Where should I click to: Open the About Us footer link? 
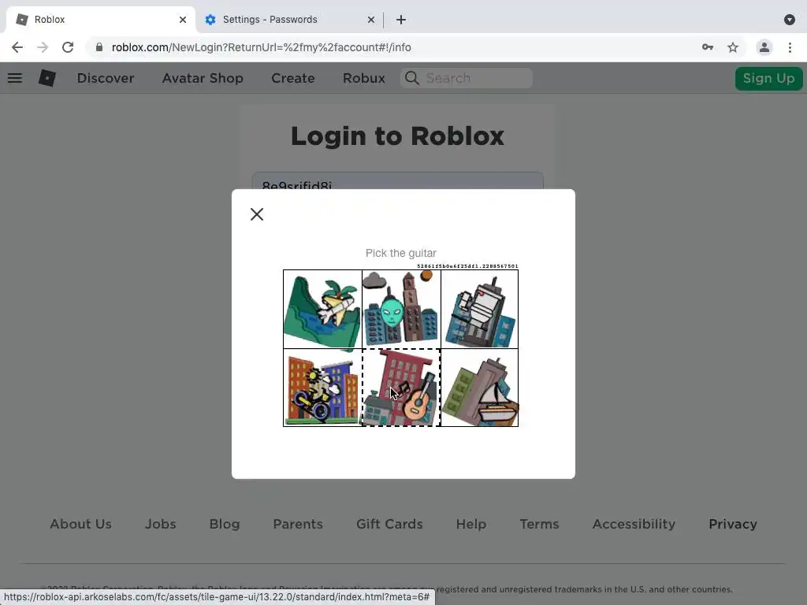click(81, 524)
